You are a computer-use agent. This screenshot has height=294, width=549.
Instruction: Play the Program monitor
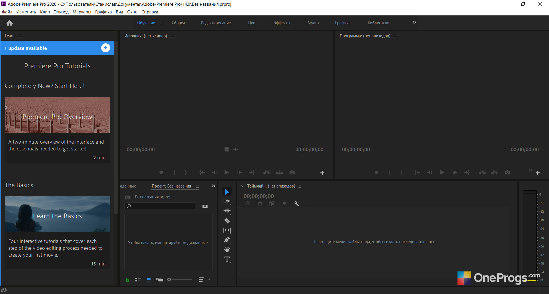(x=442, y=172)
